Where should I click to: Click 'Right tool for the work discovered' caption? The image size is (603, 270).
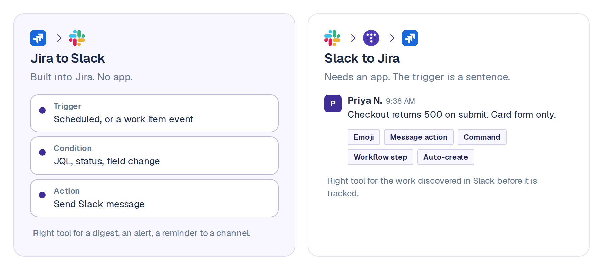pos(432,187)
